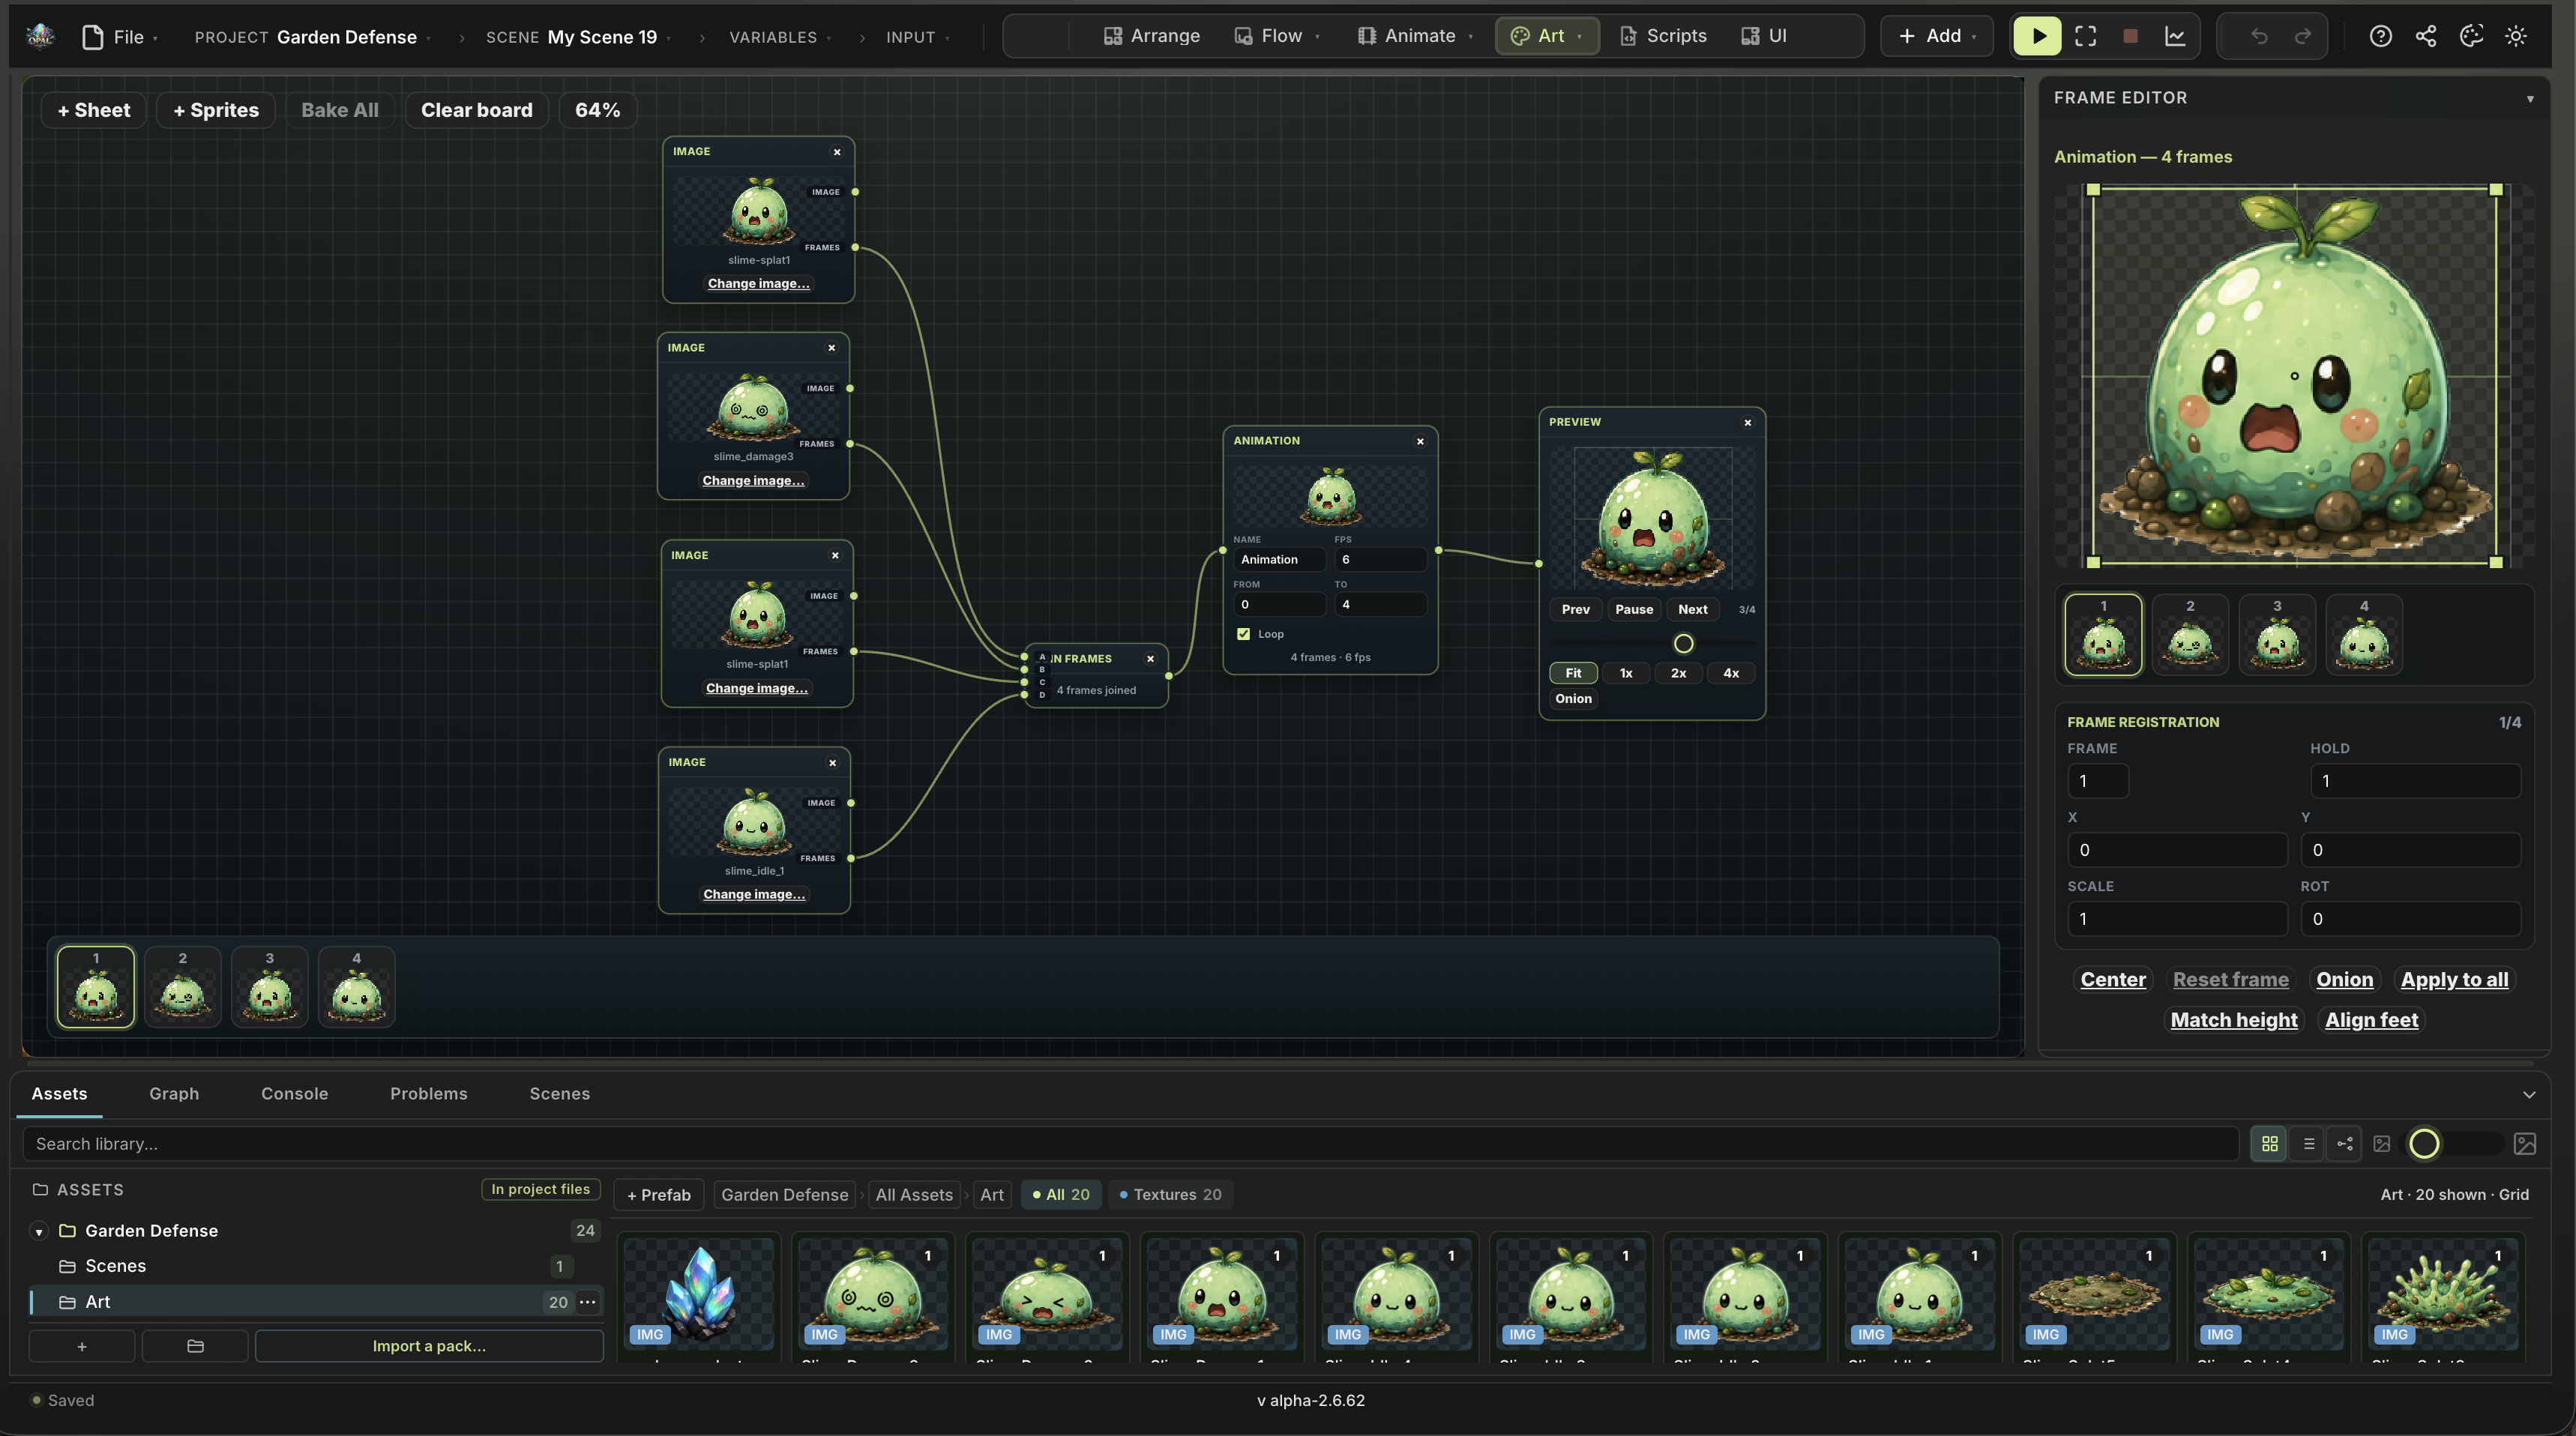Switch asset library to list view

tap(2308, 1144)
